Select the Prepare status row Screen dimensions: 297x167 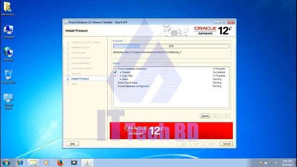click(x=171, y=72)
